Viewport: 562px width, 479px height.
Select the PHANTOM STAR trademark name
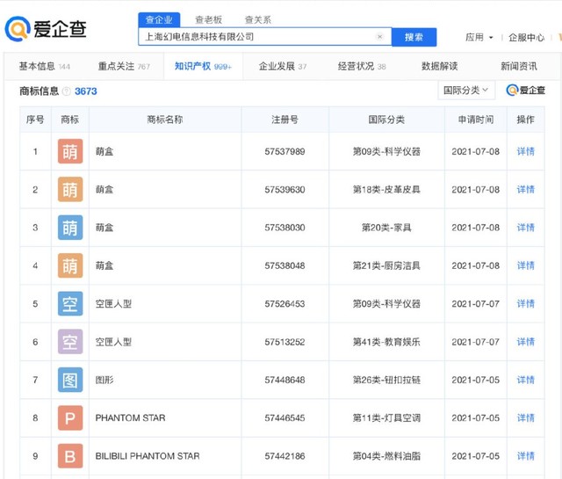[x=131, y=418]
